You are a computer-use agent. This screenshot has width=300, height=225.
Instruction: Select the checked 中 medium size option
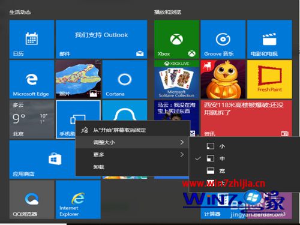click(244, 158)
